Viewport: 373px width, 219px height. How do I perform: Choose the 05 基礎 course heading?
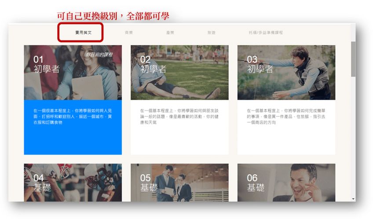pos(149,183)
